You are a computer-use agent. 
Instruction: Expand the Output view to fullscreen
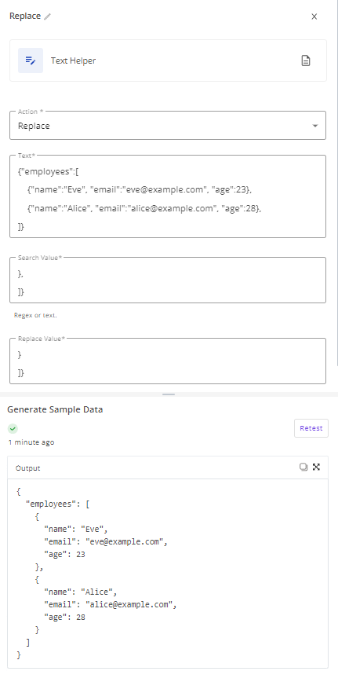(x=316, y=467)
